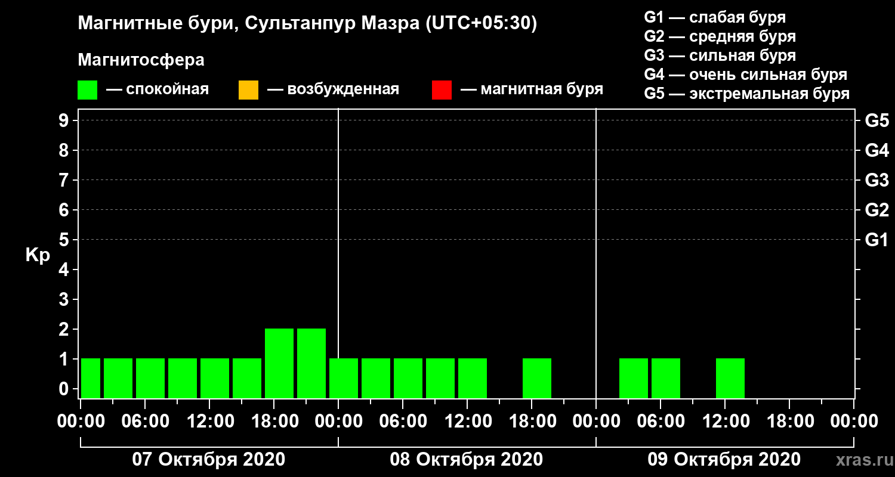The image size is (895, 477).
Task: Click 'G4 — очень сильная буря' legend line
Action: click(x=746, y=75)
